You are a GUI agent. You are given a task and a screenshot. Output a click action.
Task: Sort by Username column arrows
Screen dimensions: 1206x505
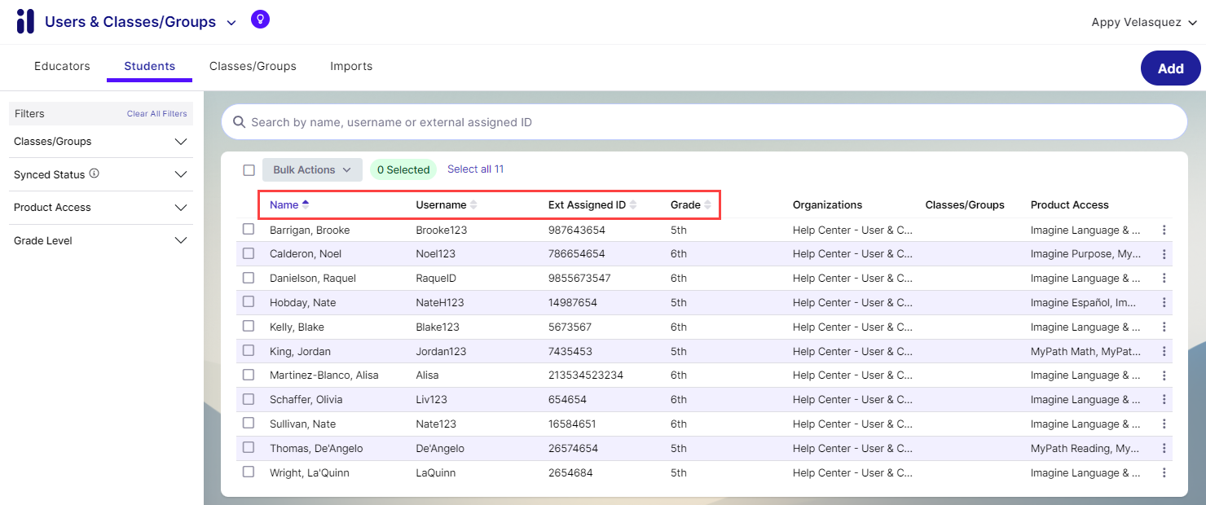pyautogui.click(x=473, y=204)
